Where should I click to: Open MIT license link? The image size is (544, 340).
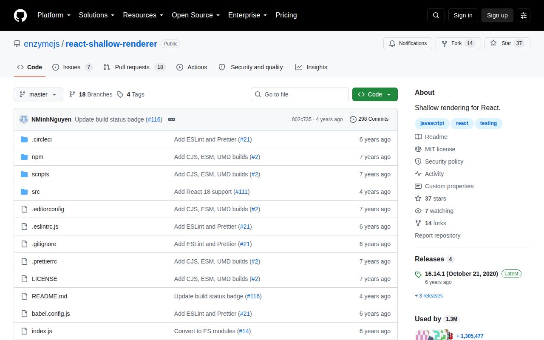[435, 149]
